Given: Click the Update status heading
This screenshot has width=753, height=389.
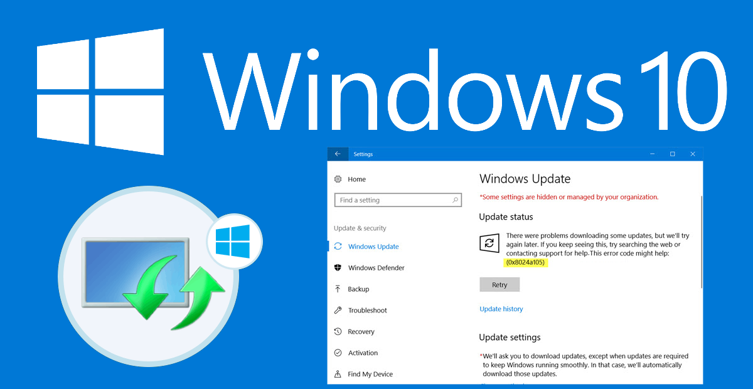Looking at the screenshot, I should (x=506, y=217).
